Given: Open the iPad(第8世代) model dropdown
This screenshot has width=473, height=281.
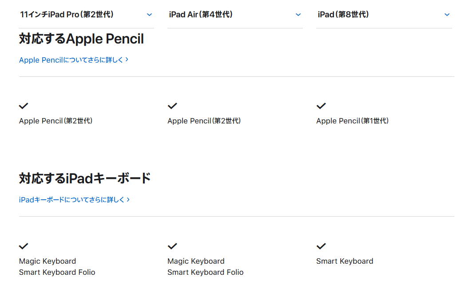Looking at the screenshot, I should pos(383,15).
